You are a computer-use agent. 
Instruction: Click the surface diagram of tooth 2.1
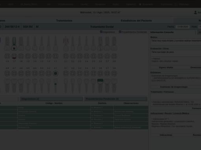click(66, 56)
